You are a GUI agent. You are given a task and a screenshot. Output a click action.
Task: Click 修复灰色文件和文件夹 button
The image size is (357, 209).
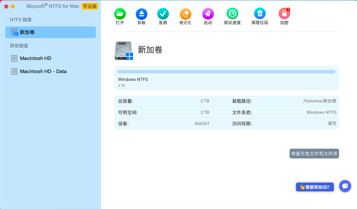click(x=314, y=154)
